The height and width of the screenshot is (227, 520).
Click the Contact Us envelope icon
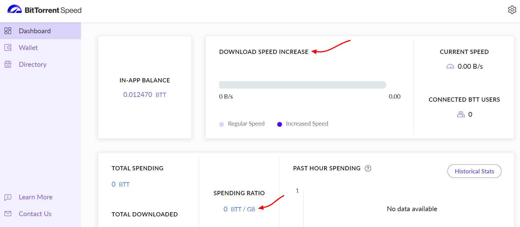point(8,214)
